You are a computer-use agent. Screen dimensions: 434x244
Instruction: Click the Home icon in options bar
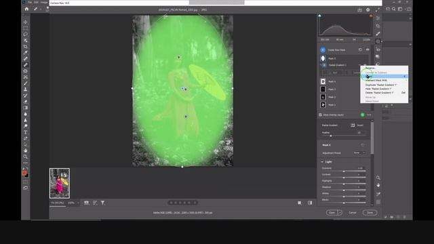(x=26, y=9)
